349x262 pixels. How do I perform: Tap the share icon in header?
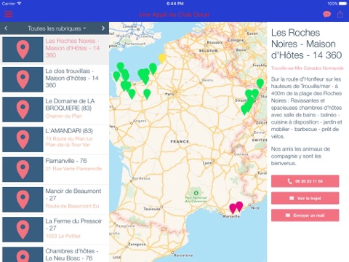pyautogui.click(x=340, y=15)
